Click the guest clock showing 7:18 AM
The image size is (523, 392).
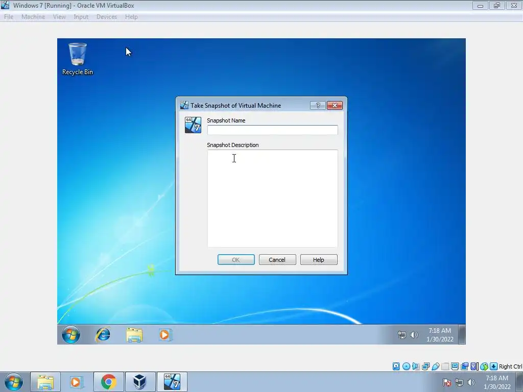click(x=440, y=330)
